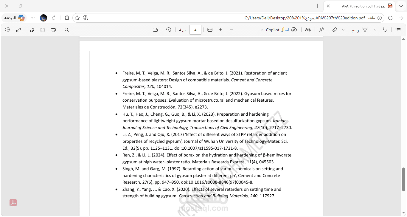Enter full screen with the expand arrows icon
This screenshot has height=217, width=407.
coord(18,30)
